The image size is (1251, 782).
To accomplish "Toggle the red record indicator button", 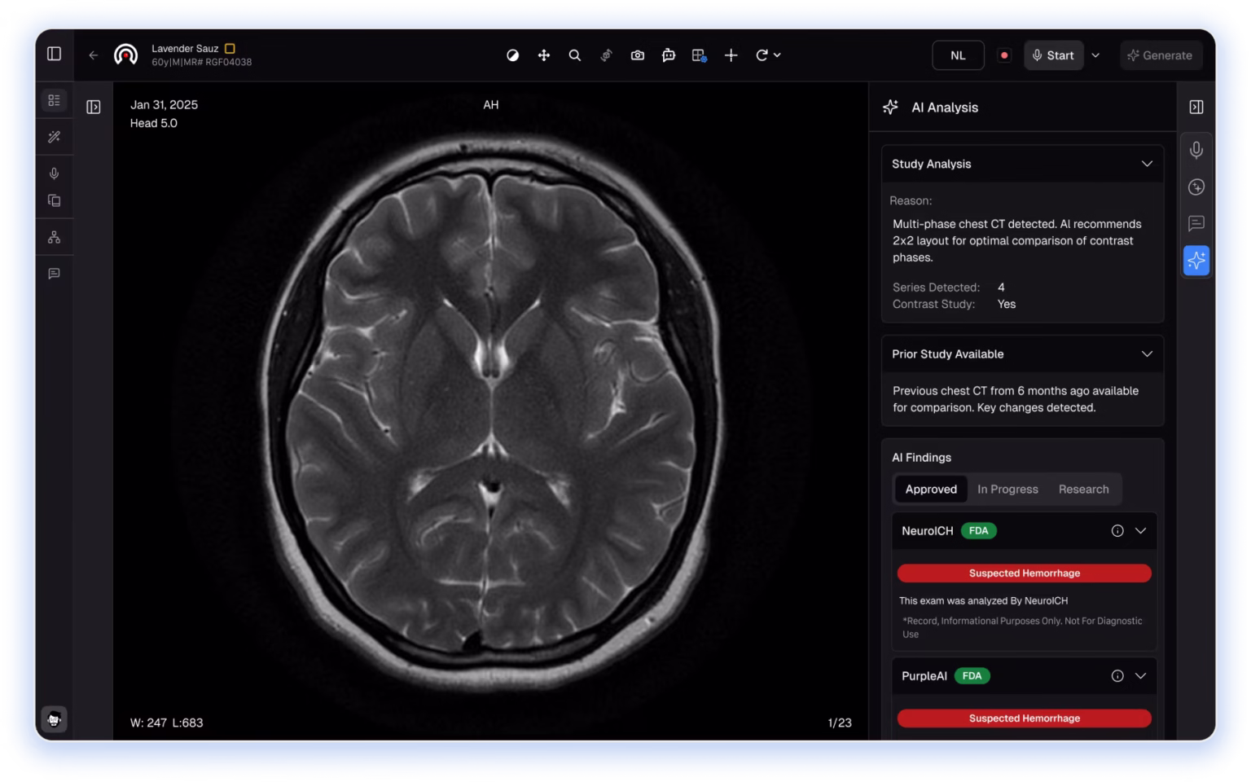I will tap(1004, 55).
